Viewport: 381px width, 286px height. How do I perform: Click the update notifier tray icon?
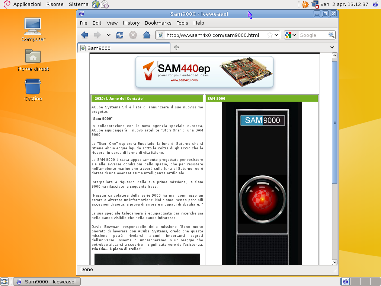(x=305, y=4)
